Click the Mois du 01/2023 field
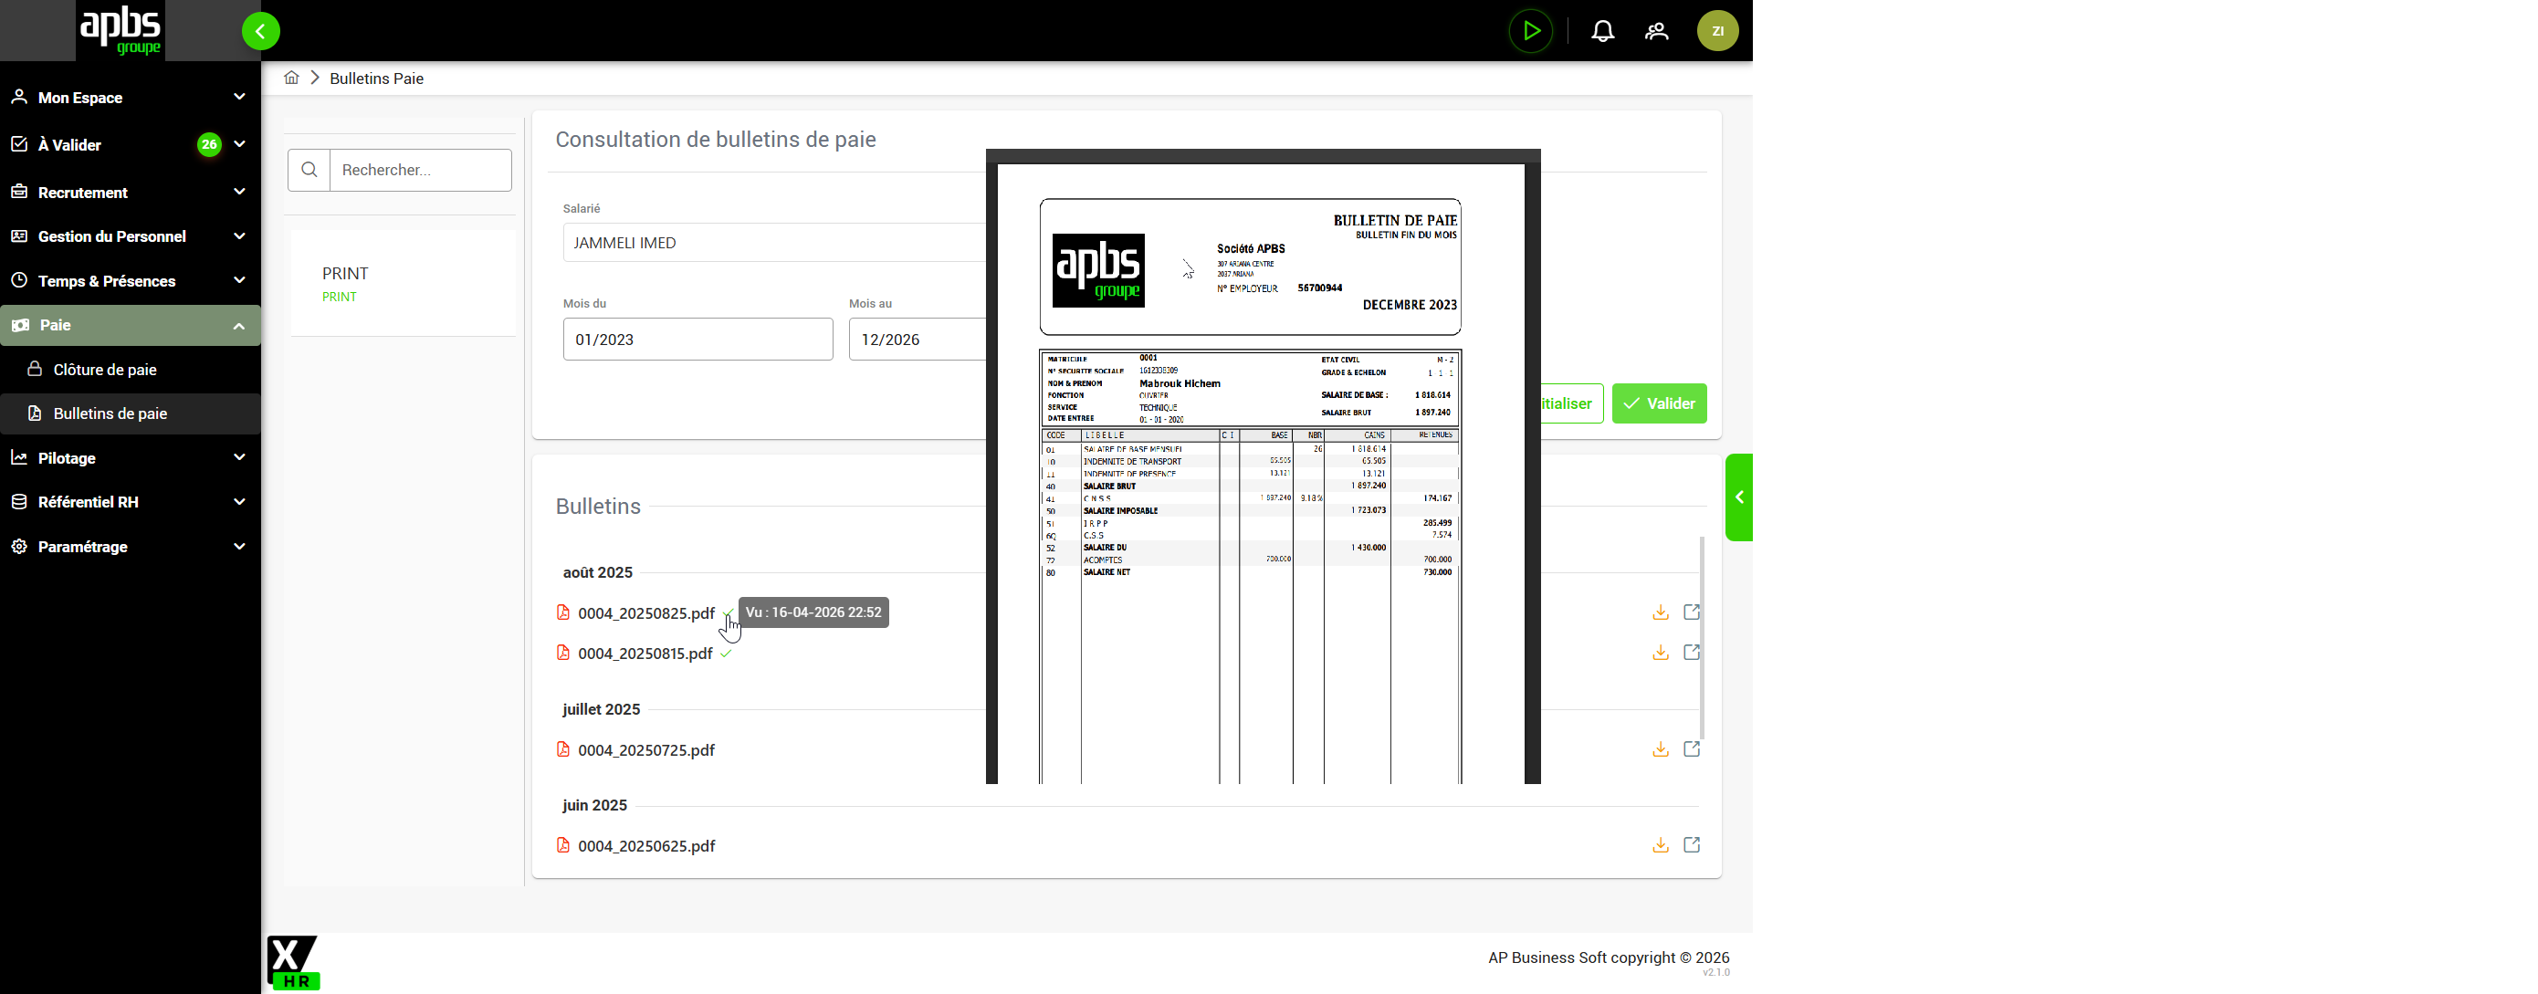Image resolution: width=2538 pixels, height=994 pixels. (x=697, y=339)
